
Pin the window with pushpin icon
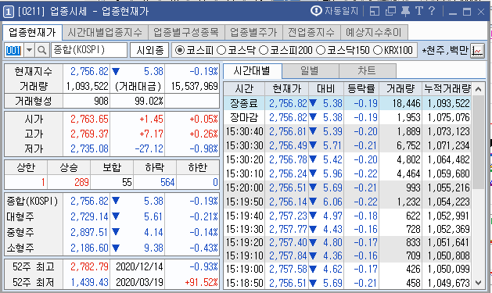[x=405, y=11]
